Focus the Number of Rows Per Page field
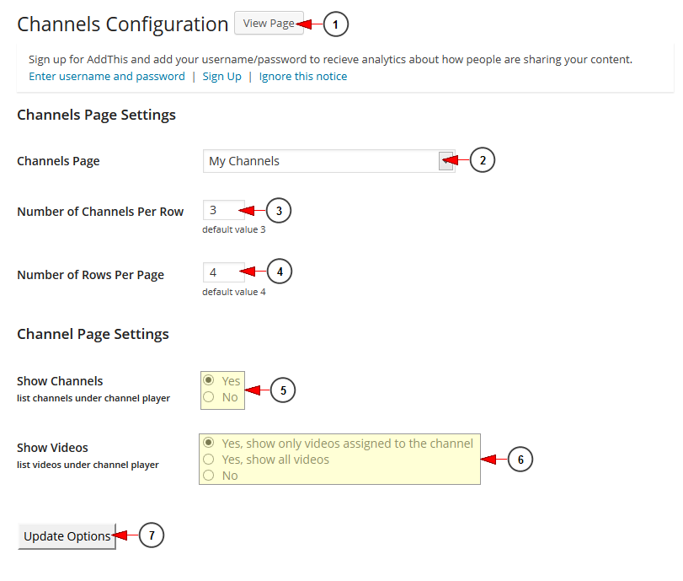The width and height of the screenshot is (683, 581). [223, 272]
